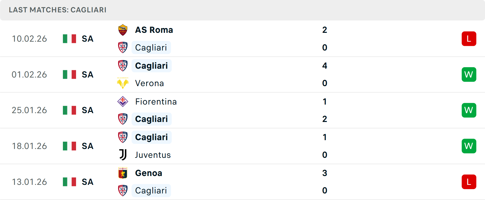Click the Verona club logo
Image resolution: width=485 pixels, height=200 pixels.
pyautogui.click(x=123, y=83)
